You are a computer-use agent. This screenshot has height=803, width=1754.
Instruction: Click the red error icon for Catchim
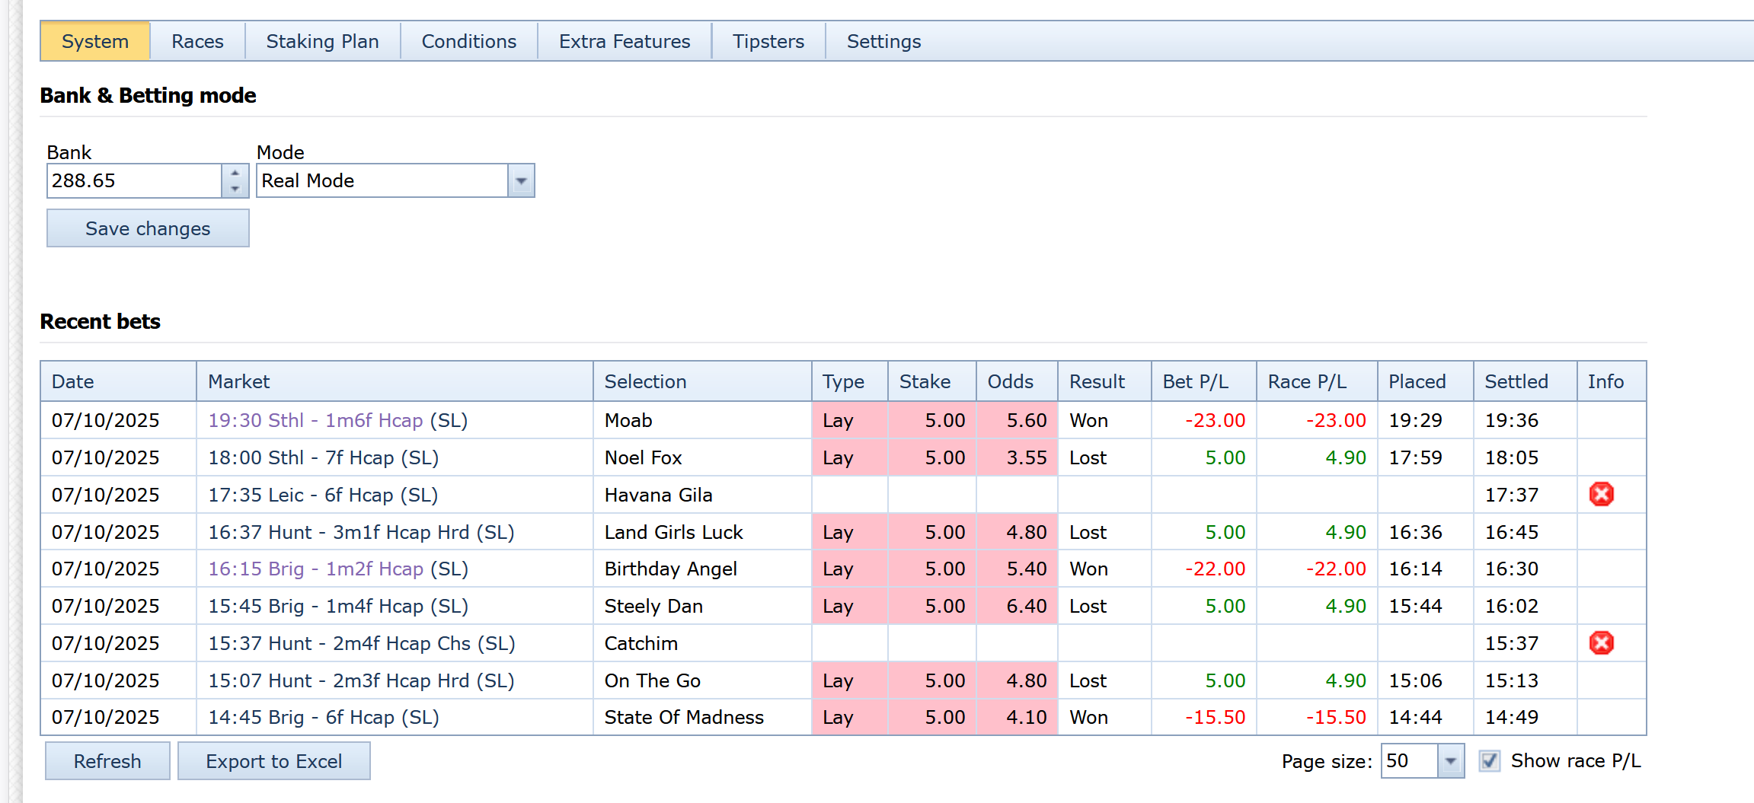point(1601,643)
